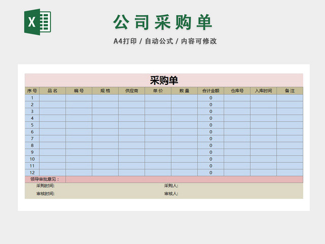325x244 pixels.
Task: Select the 供应商 header cell
Action: tap(132, 90)
